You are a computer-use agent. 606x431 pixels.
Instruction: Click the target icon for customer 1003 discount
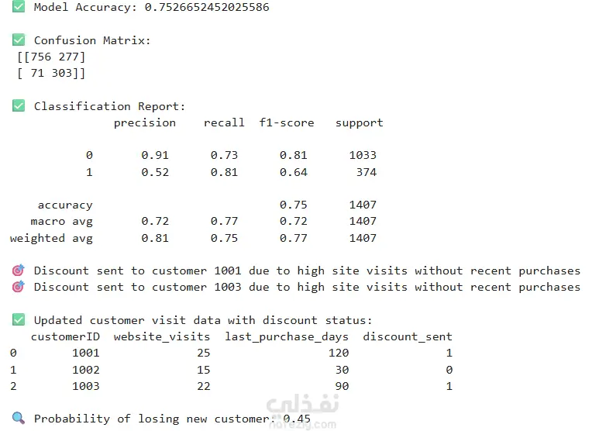click(19, 287)
